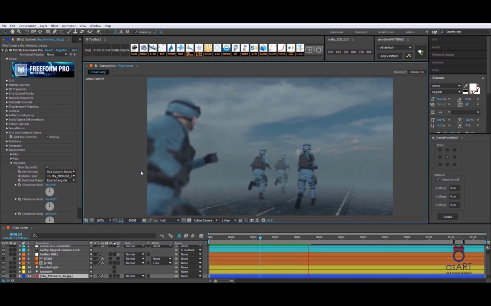Select the Zoom magnifier tool
This screenshot has width=491, height=306.
pyautogui.click(x=19, y=32)
